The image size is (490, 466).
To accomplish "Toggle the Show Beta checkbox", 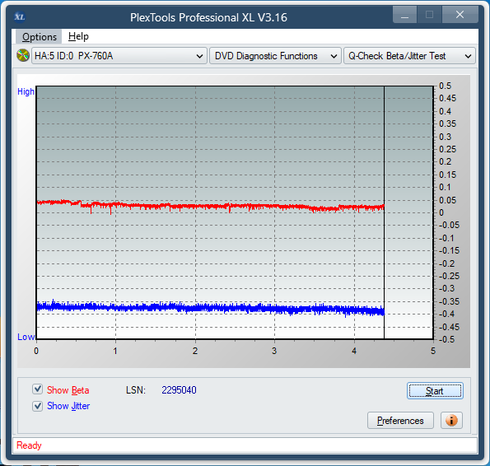I will coord(38,389).
